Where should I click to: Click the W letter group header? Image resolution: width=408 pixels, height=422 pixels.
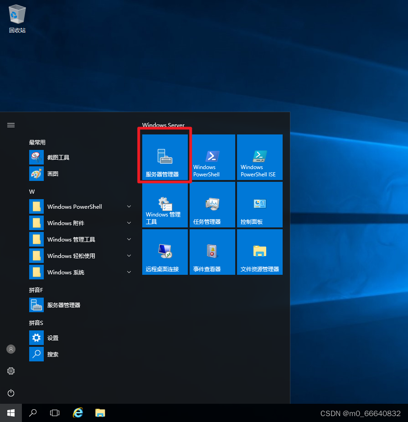pyautogui.click(x=32, y=191)
